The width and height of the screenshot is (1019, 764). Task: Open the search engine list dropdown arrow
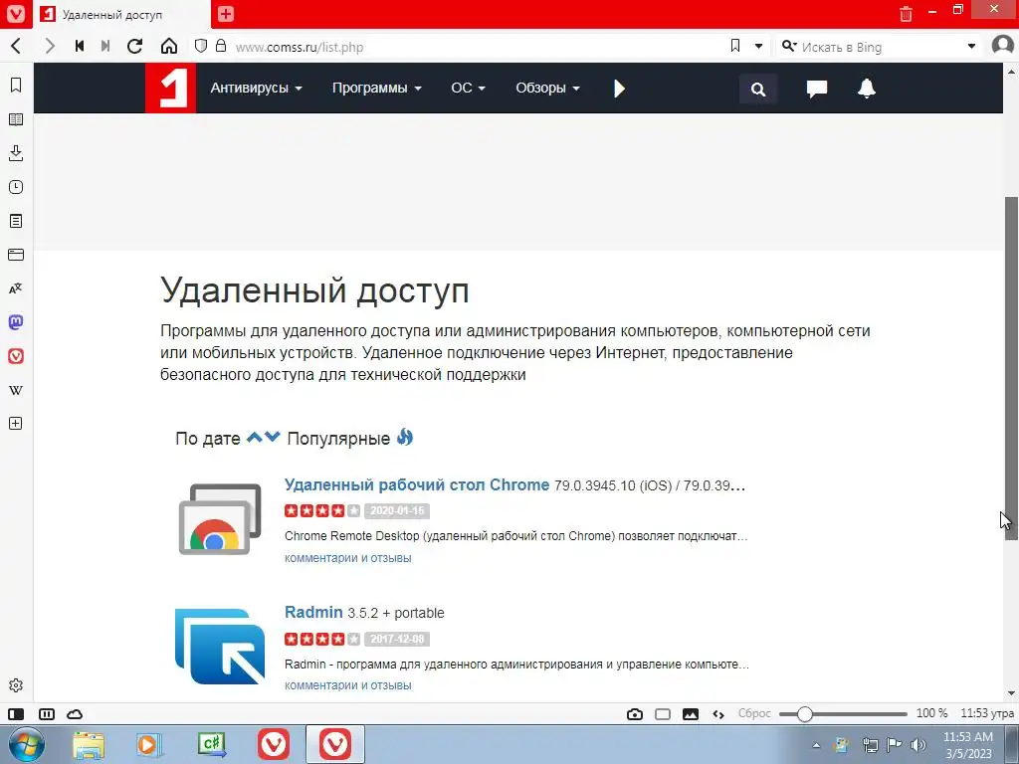click(971, 46)
